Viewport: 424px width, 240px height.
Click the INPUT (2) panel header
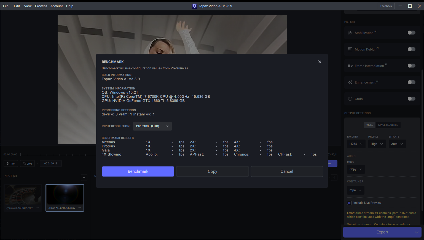coord(10,176)
